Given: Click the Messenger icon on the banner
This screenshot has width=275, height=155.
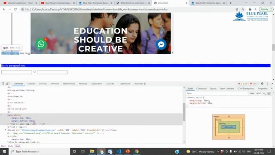Looking at the screenshot, I should (x=161, y=44).
